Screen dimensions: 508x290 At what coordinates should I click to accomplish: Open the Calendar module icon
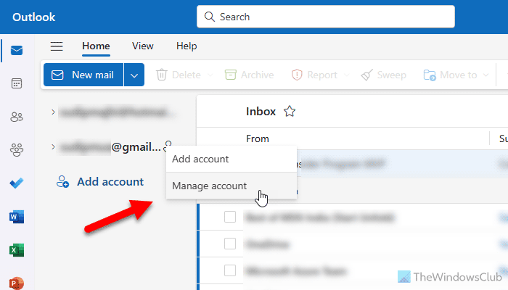(17, 83)
